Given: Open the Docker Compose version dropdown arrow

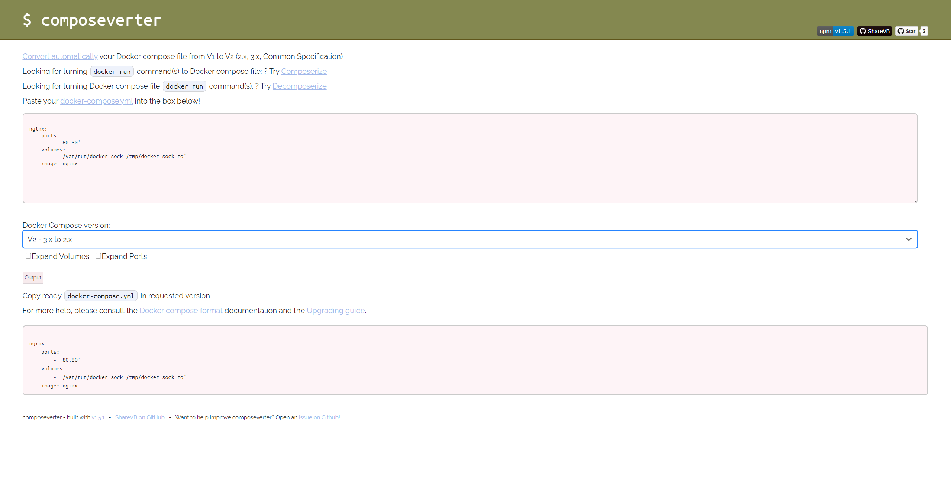Looking at the screenshot, I should tap(908, 239).
